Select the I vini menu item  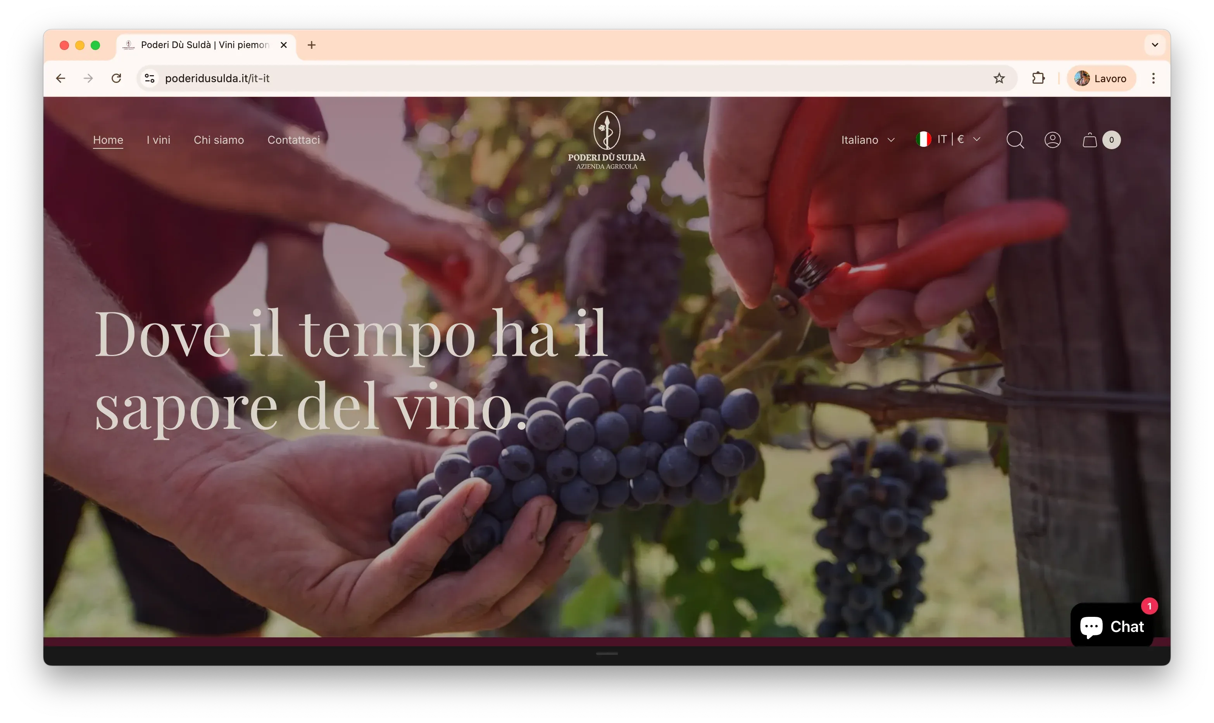158,140
